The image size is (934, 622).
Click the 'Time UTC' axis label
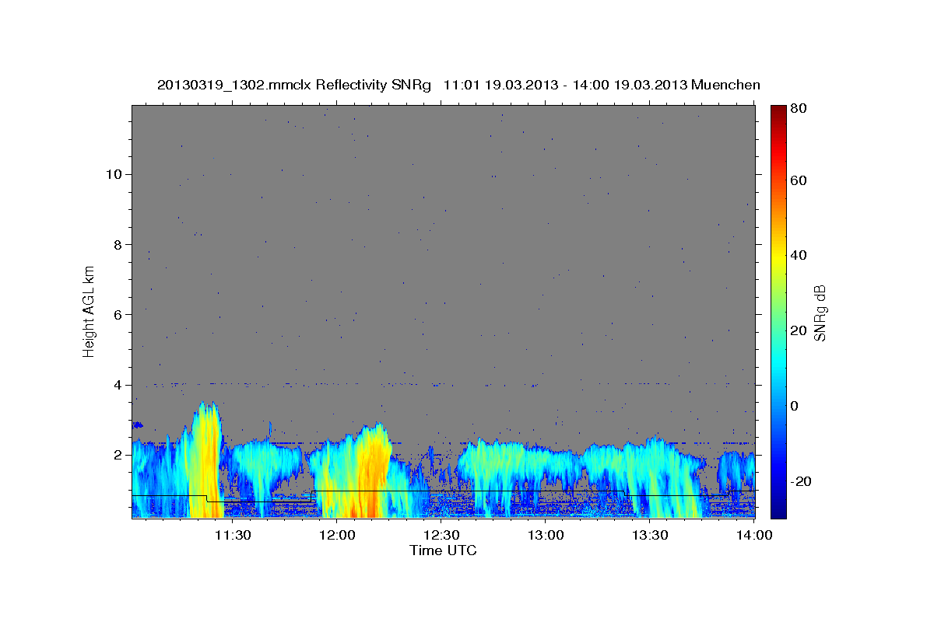point(443,550)
